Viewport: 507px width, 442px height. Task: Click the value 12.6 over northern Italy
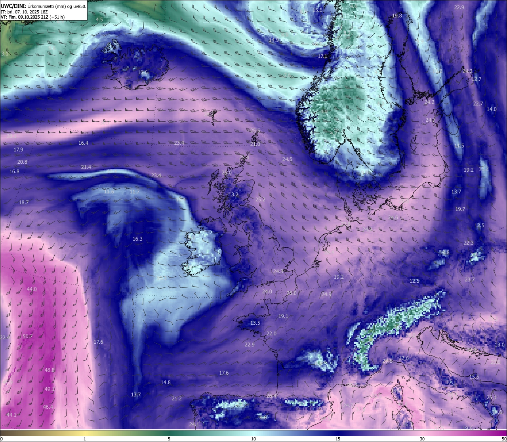point(404,358)
